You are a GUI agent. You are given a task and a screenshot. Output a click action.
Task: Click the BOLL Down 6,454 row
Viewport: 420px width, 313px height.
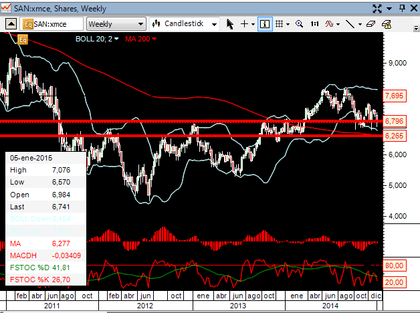45,219
